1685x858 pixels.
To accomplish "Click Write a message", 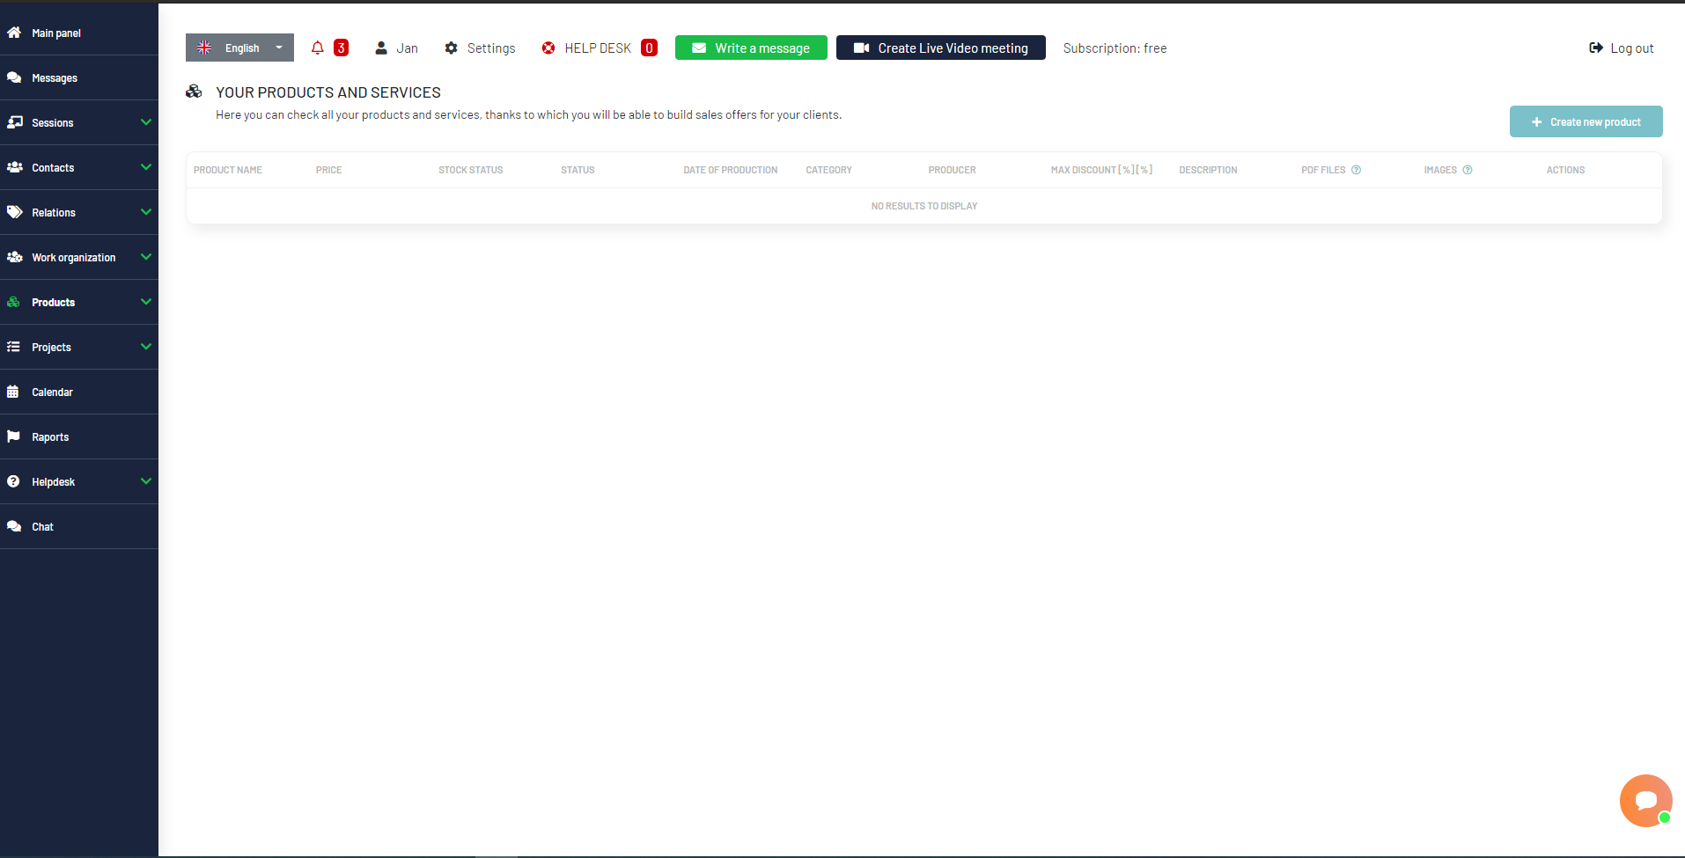I will 750,48.
